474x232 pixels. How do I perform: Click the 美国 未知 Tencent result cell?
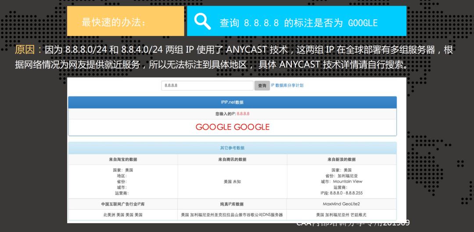point(232,181)
